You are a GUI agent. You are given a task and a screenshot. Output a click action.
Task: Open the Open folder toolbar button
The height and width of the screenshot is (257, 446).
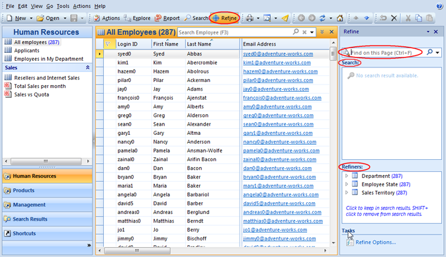click(48, 18)
